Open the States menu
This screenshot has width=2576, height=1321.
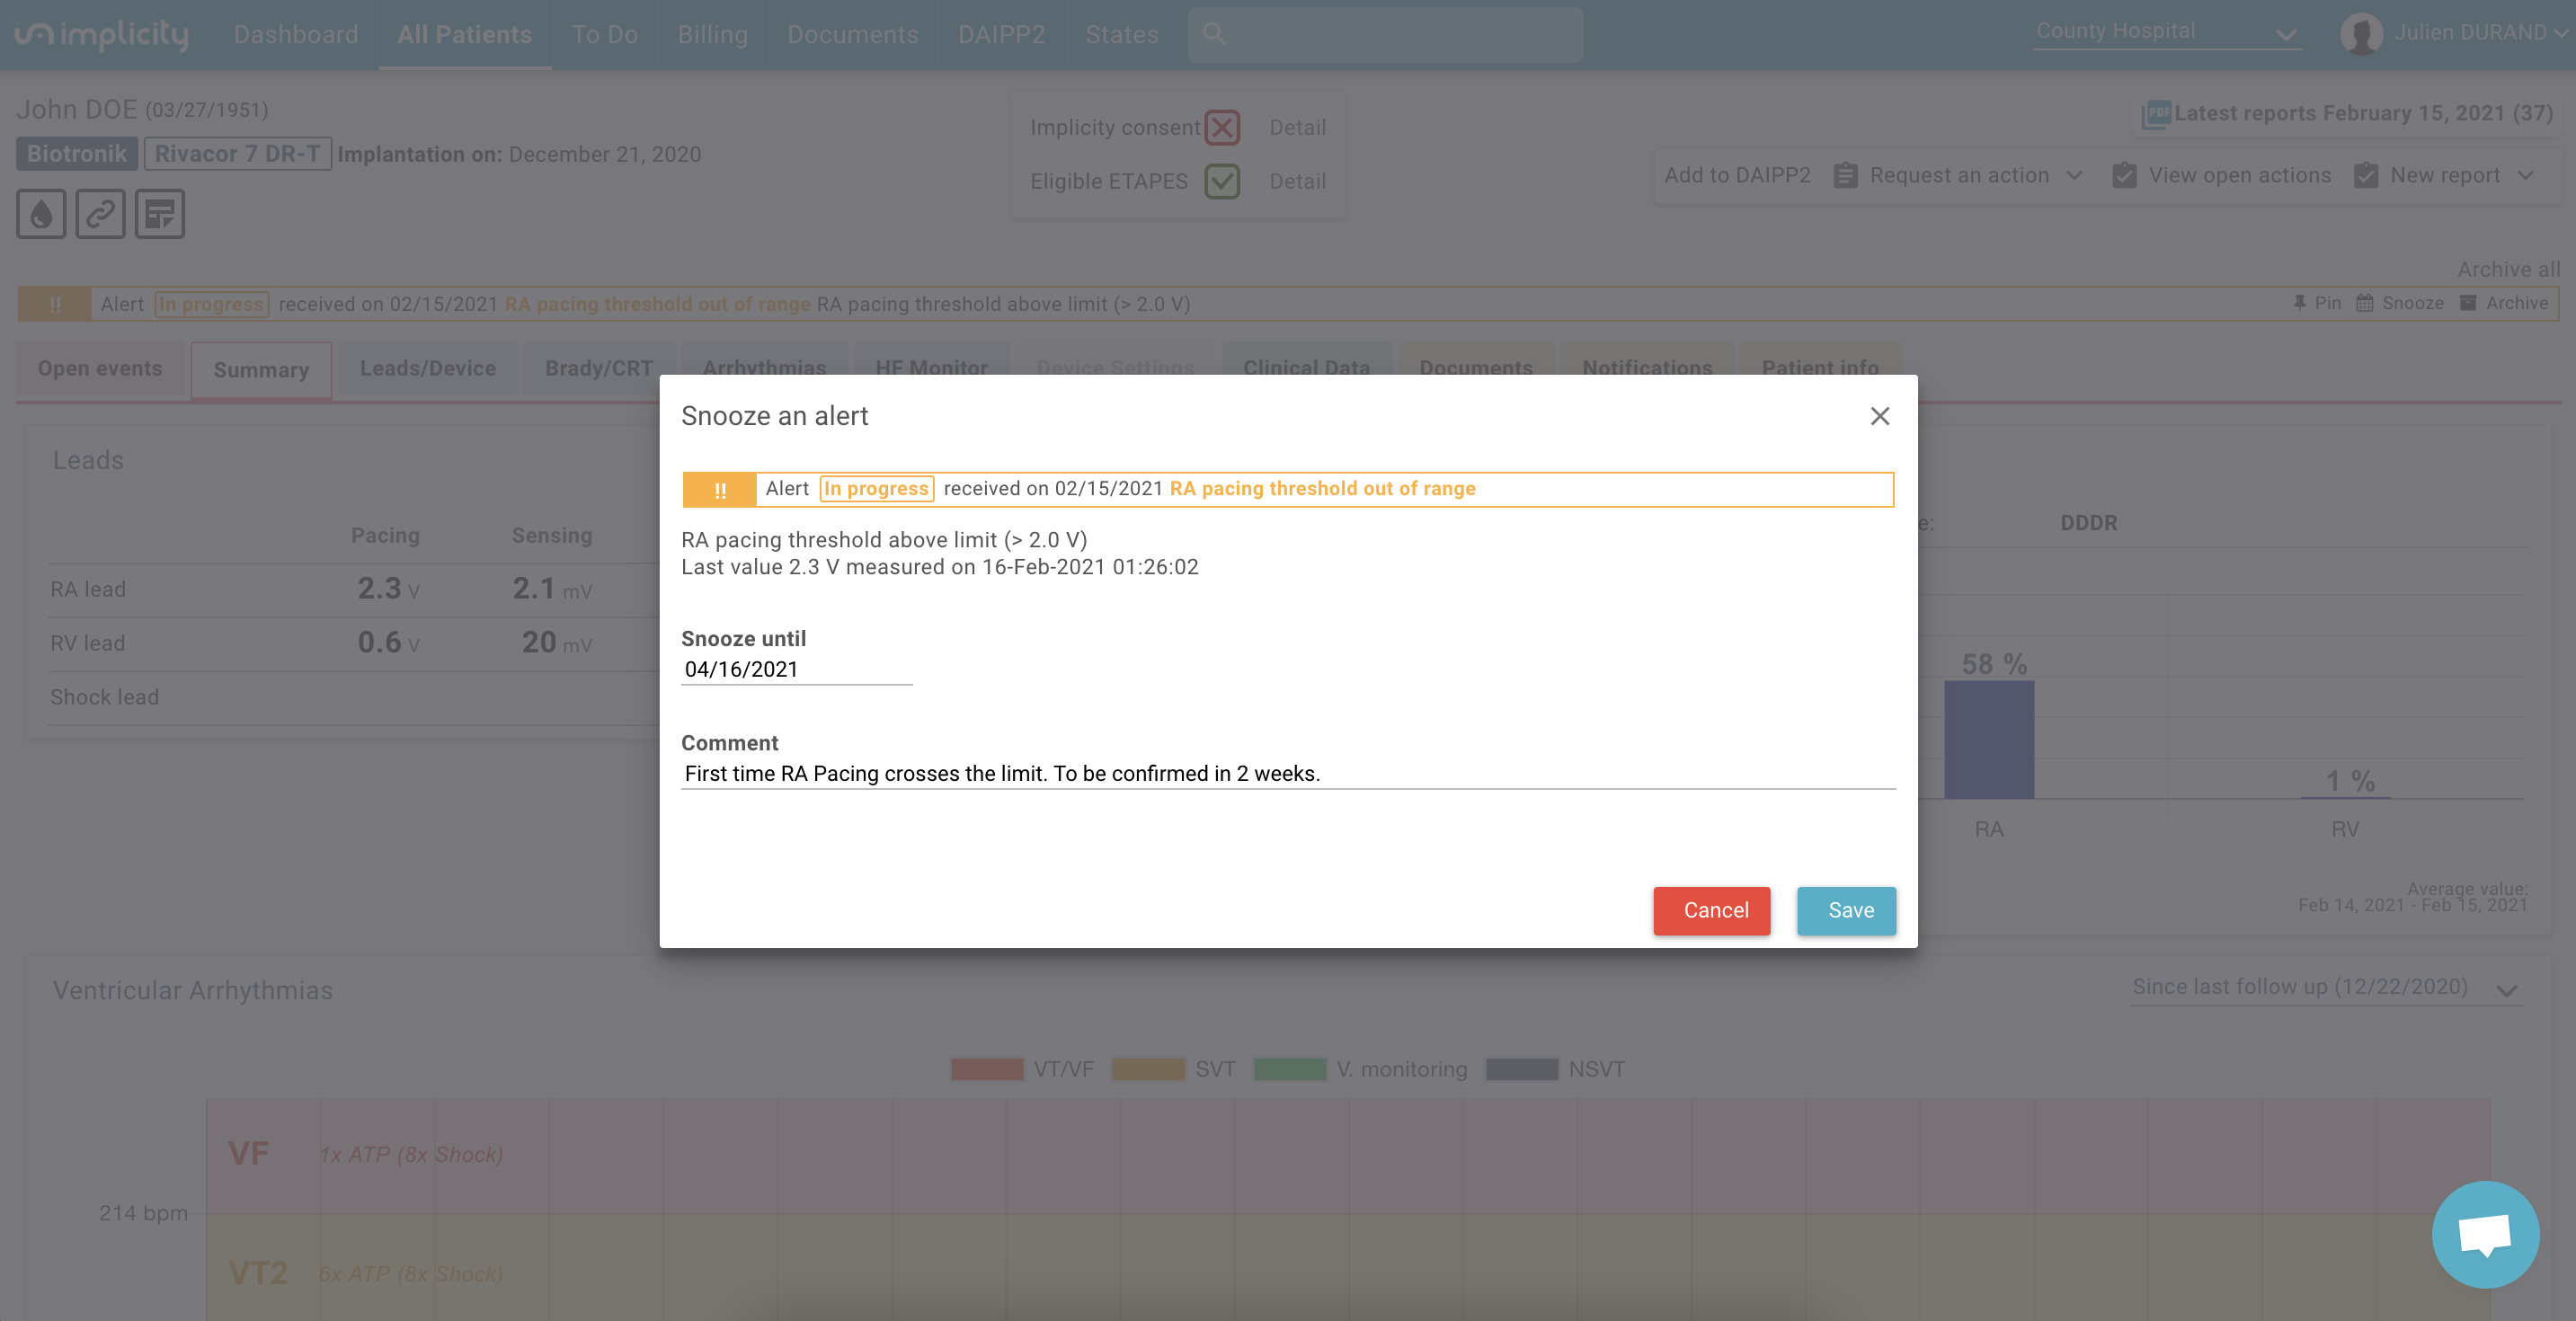[x=1122, y=35]
